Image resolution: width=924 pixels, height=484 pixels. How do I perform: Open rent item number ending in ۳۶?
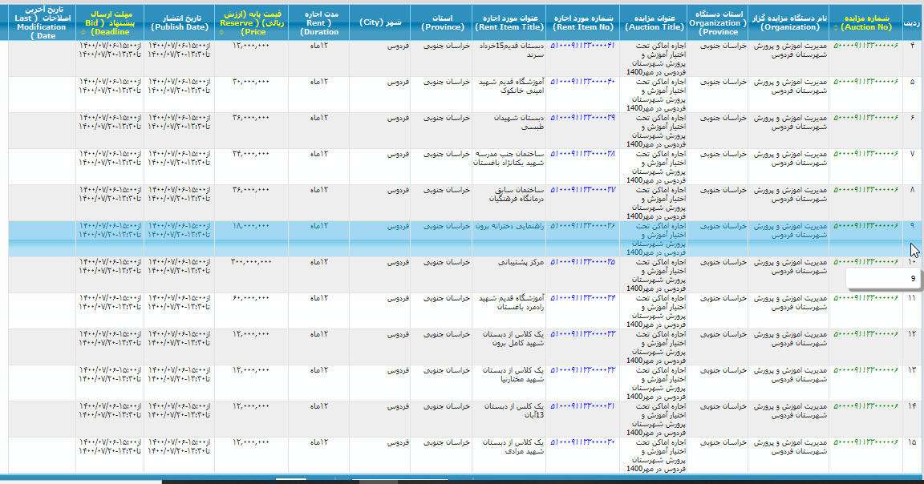pyautogui.click(x=584, y=226)
